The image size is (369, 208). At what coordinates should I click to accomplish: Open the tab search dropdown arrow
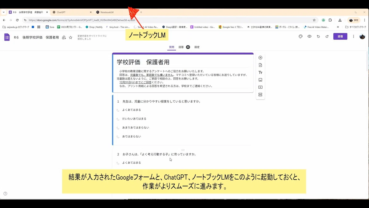pos(3,12)
